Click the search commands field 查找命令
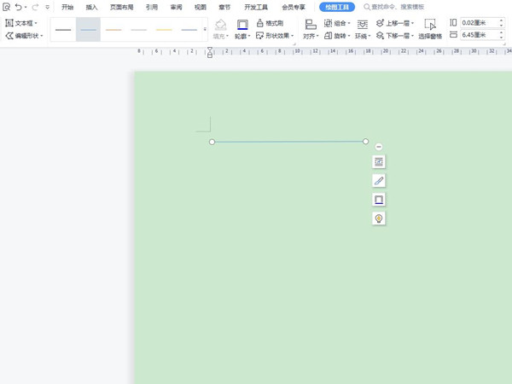This screenshot has width=512, height=384. [394, 7]
